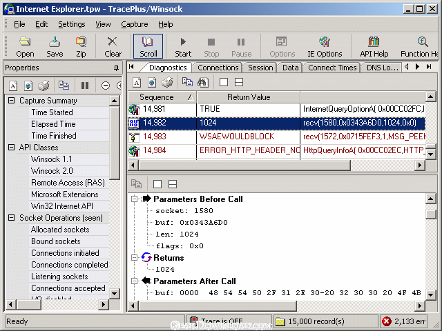Open the Settings menu
The width and height of the screenshot is (442, 331).
[72, 25]
